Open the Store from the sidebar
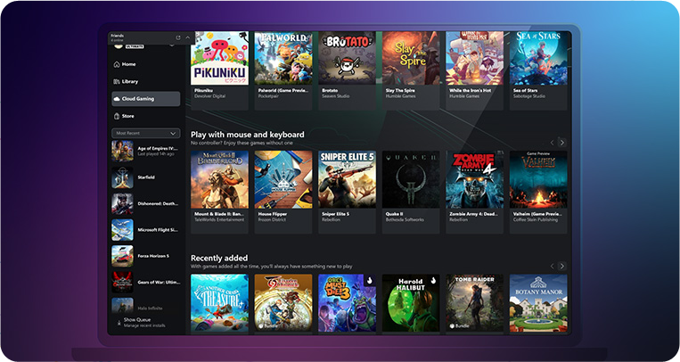Screen dimensions: 680x362 point(129,116)
